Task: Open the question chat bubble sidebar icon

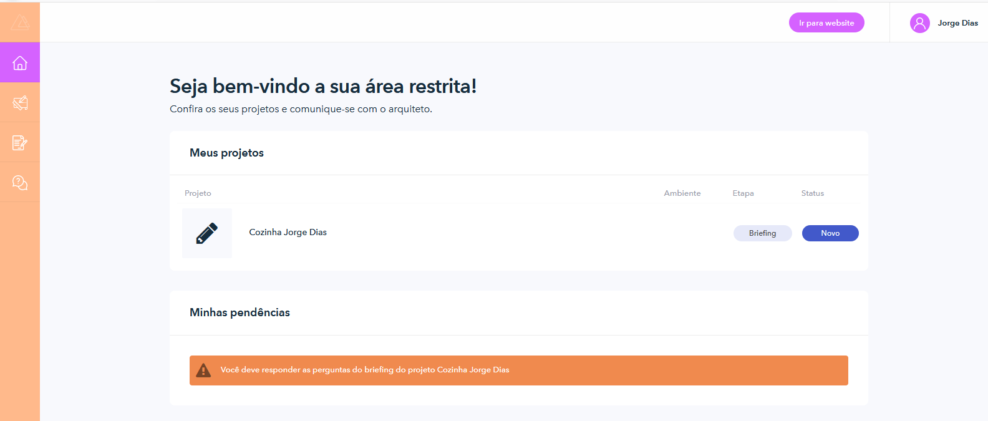Action: pos(20,183)
